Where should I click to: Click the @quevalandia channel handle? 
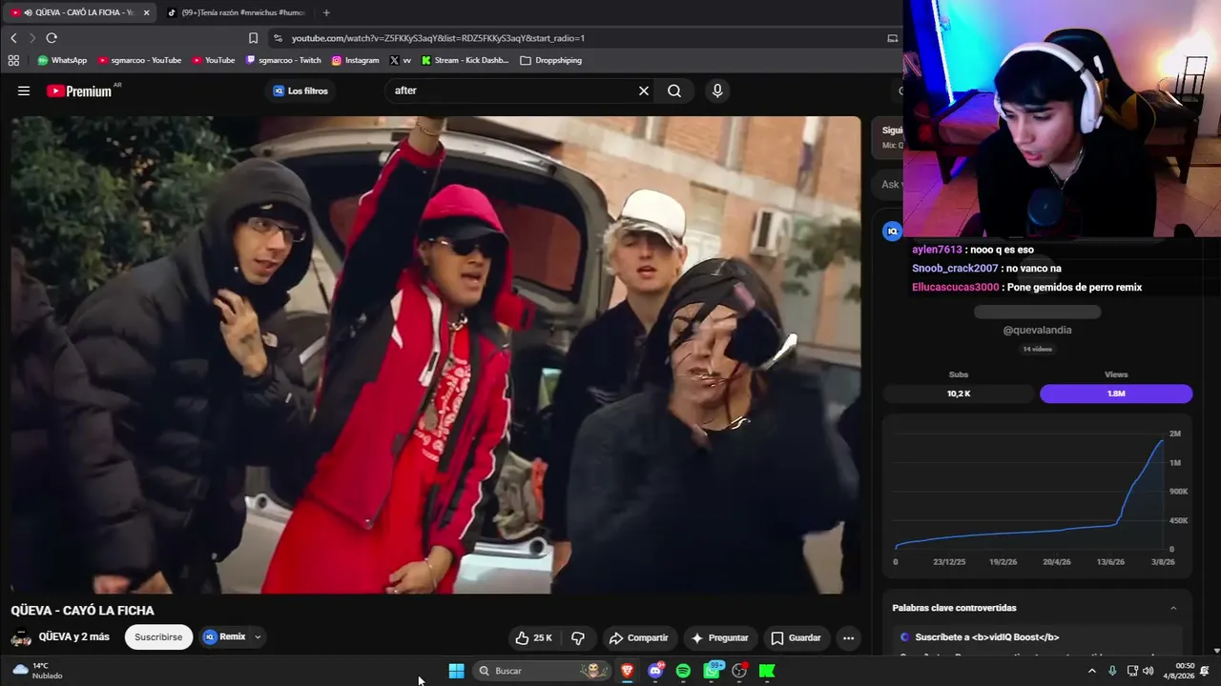(x=1037, y=330)
